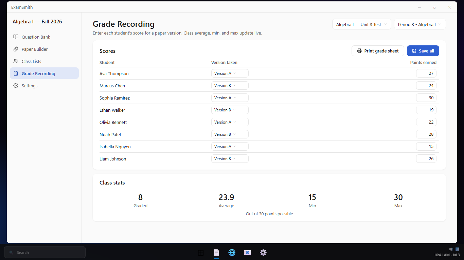464x260 pixels.
Task: Click the Paper Builder copy icon
Action: click(x=16, y=49)
